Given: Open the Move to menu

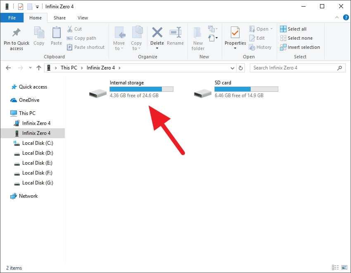Looking at the screenshot, I should pyautogui.click(x=119, y=38).
